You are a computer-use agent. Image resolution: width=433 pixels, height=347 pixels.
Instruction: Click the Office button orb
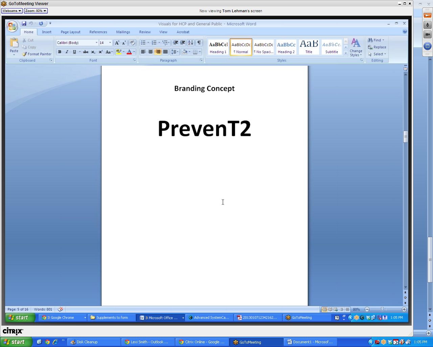click(x=12, y=26)
